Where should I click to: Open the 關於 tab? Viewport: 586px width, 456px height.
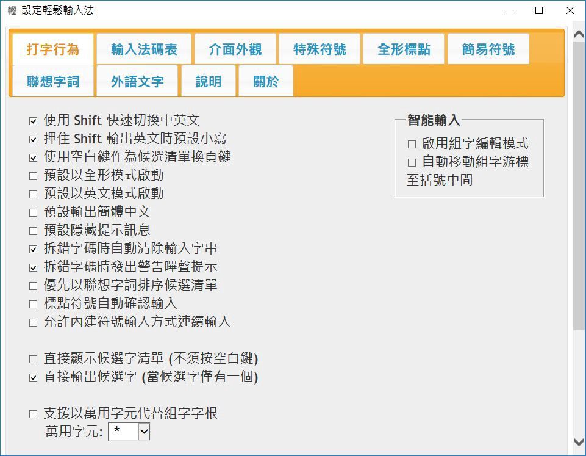pos(265,81)
